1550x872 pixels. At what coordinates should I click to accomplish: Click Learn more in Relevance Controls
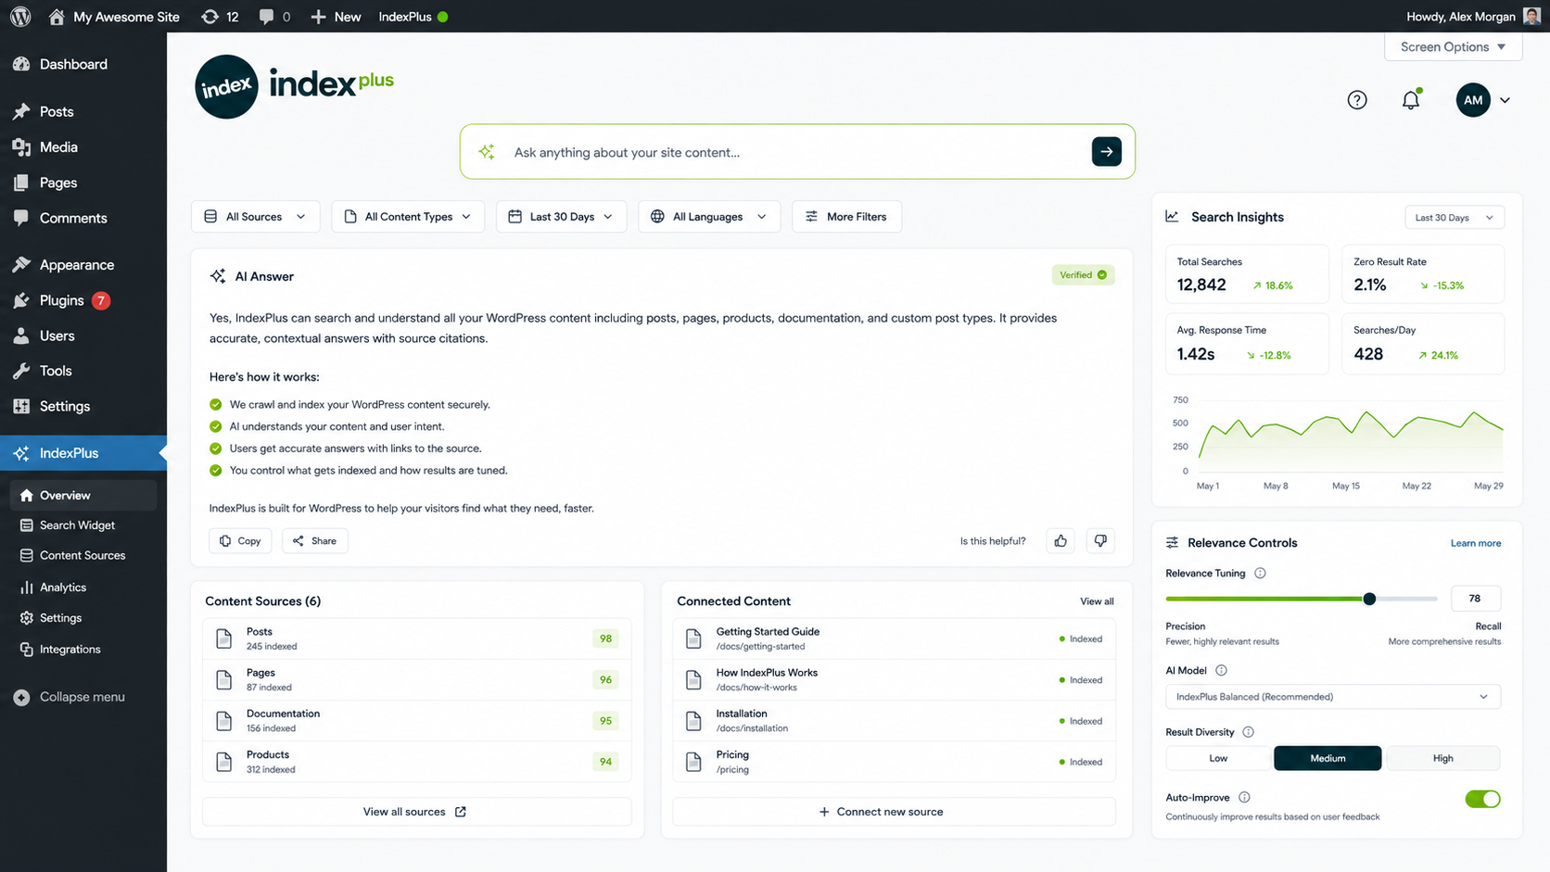[x=1475, y=543]
